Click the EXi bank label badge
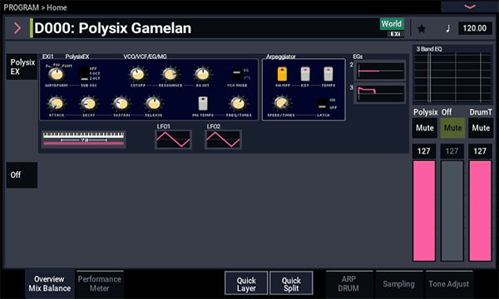Screen dimensions: 499x299 (396, 34)
